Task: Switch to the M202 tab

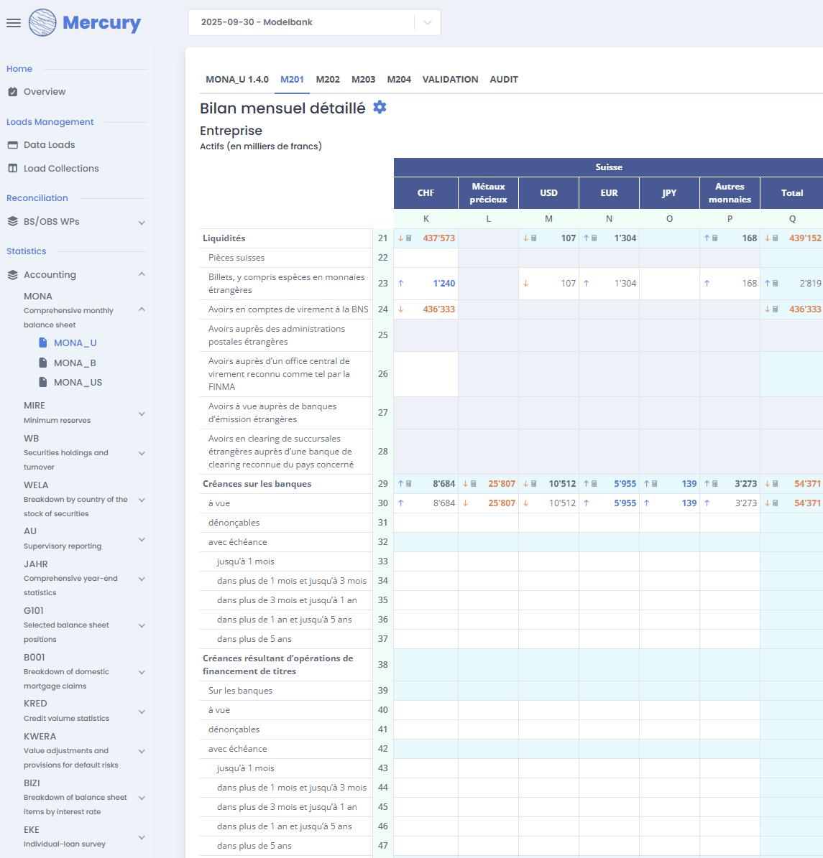Action: (328, 80)
